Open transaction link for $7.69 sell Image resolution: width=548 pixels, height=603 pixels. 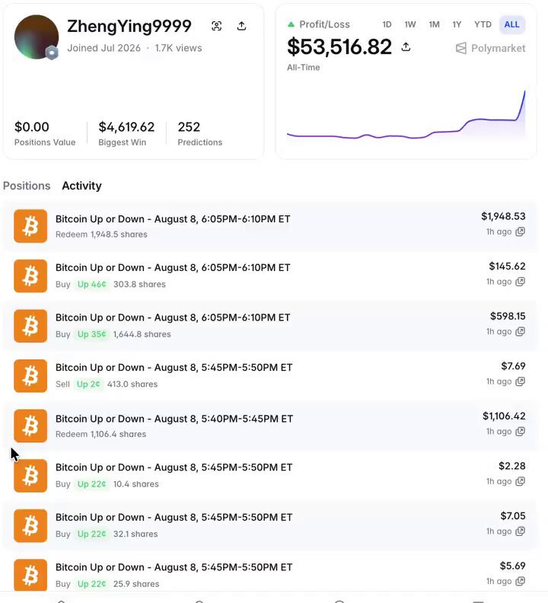[521, 381]
